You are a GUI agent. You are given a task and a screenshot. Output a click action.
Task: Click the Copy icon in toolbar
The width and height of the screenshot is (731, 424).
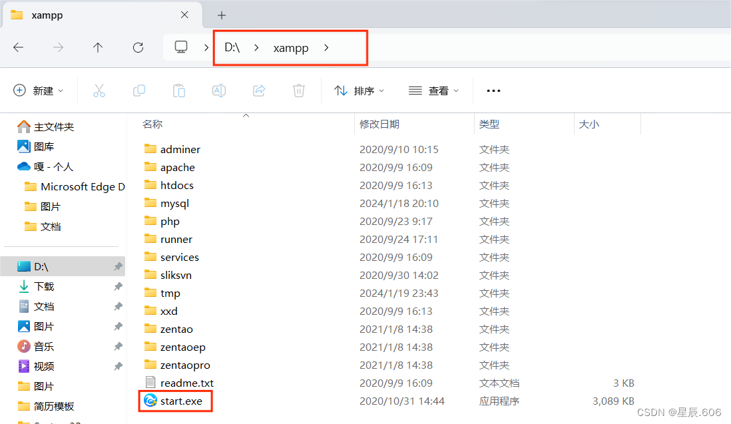[139, 91]
